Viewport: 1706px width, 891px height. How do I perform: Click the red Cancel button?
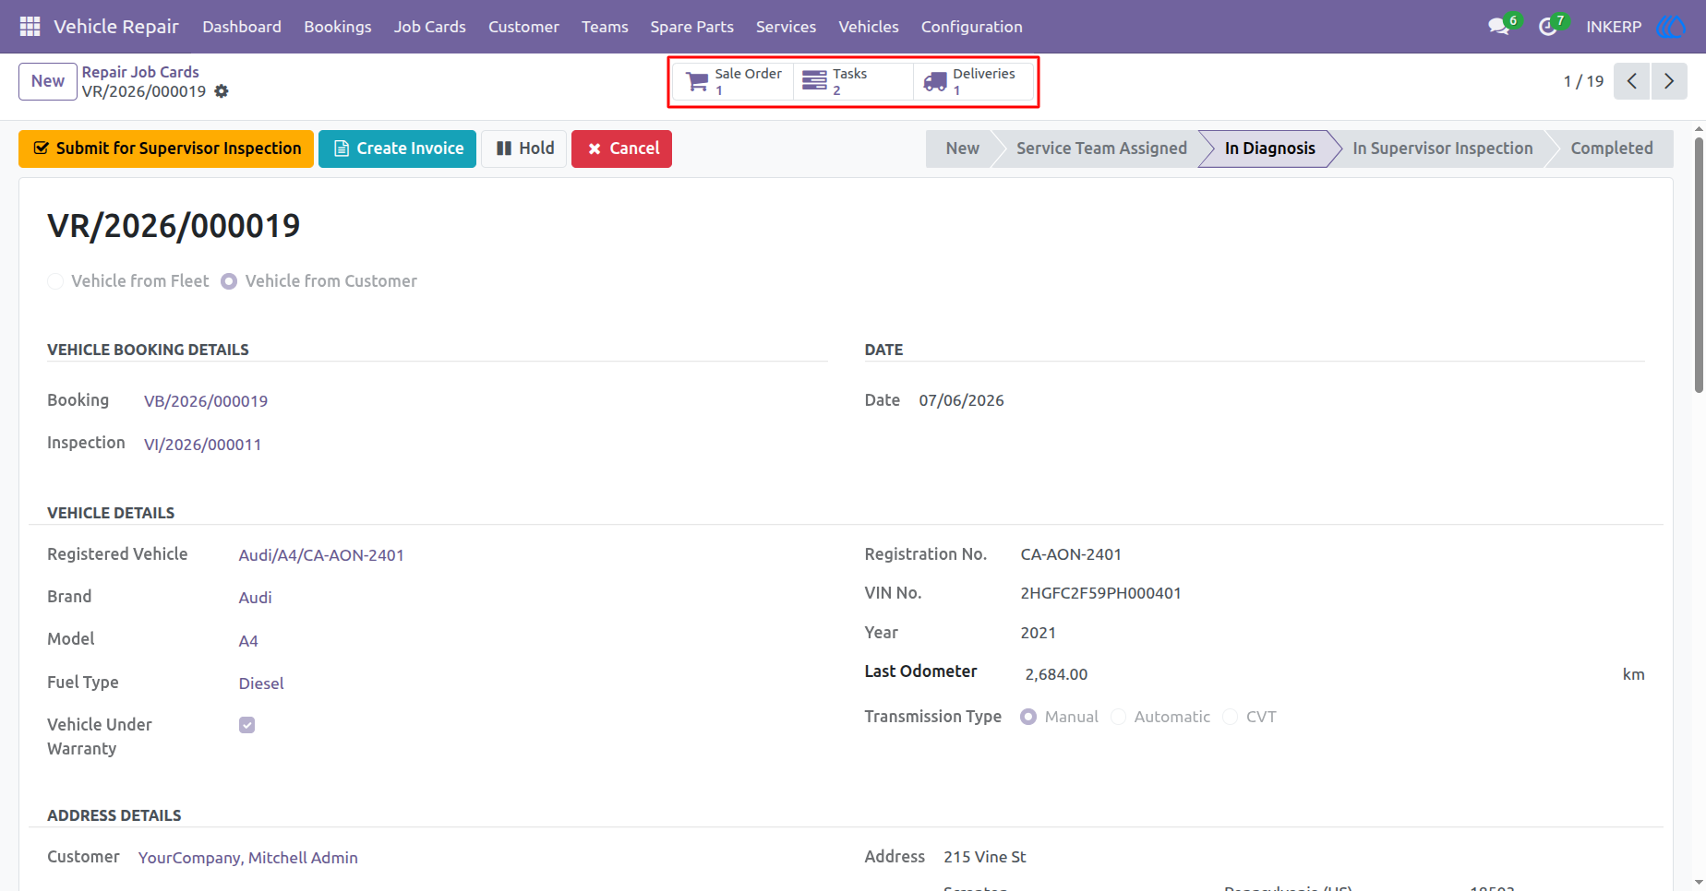pos(621,148)
